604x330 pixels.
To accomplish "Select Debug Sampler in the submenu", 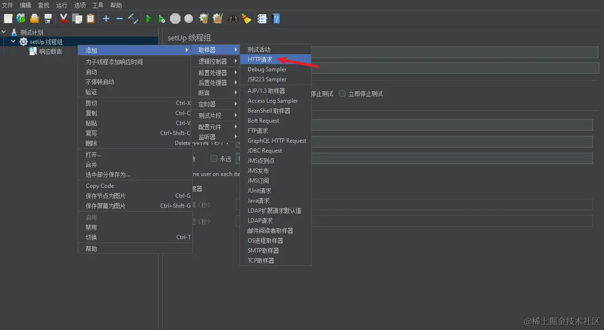I will point(276,69).
